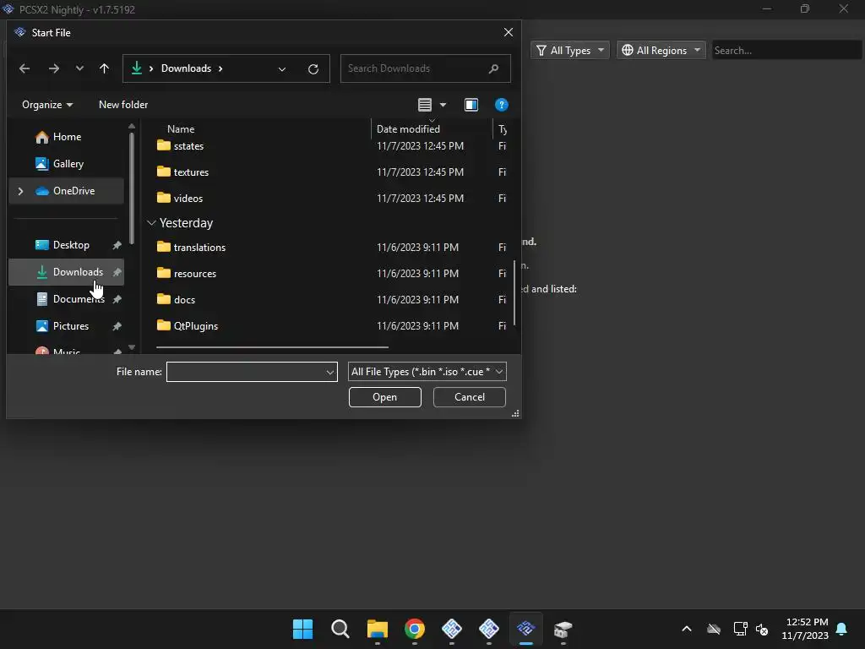Go forward in the file dialog
The width and height of the screenshot is (865, 649).
53,68
